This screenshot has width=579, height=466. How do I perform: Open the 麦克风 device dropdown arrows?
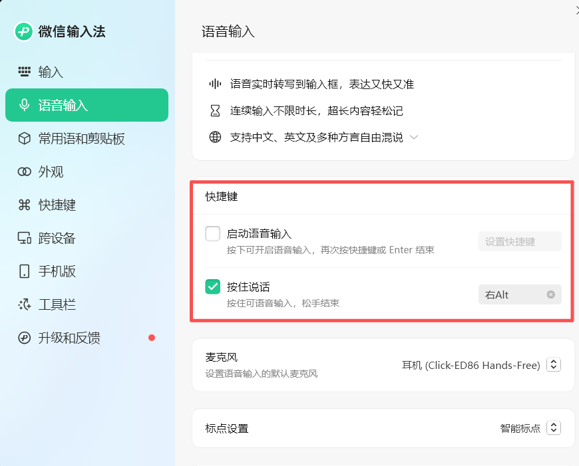(554, 364)
